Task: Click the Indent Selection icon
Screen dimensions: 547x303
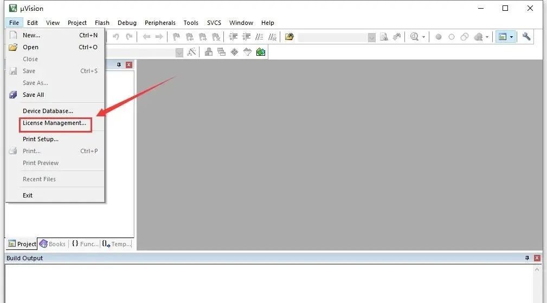Action: pos(233,37)
